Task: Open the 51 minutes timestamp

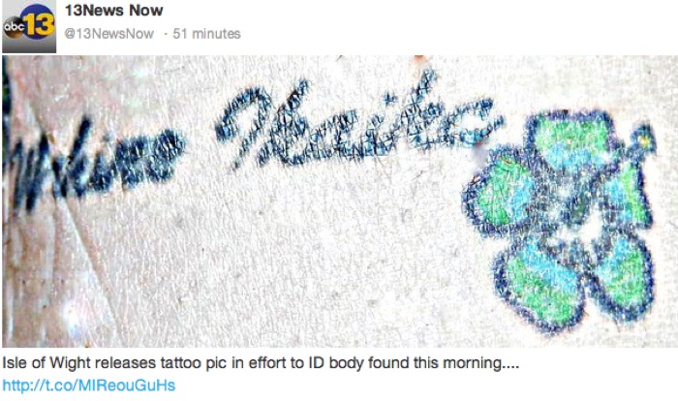Action: pyautogui.click(x=206, y=33)
